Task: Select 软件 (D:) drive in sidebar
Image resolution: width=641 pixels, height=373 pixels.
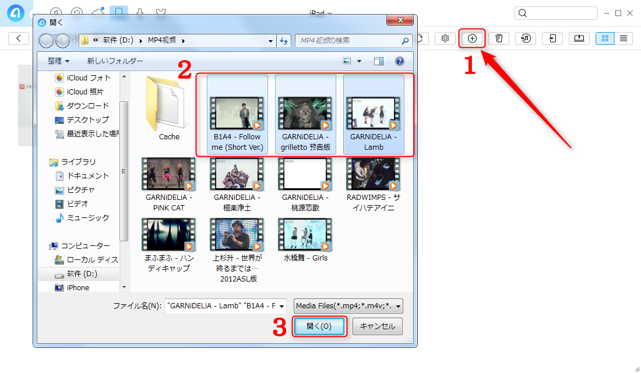Action: [79, 273]
